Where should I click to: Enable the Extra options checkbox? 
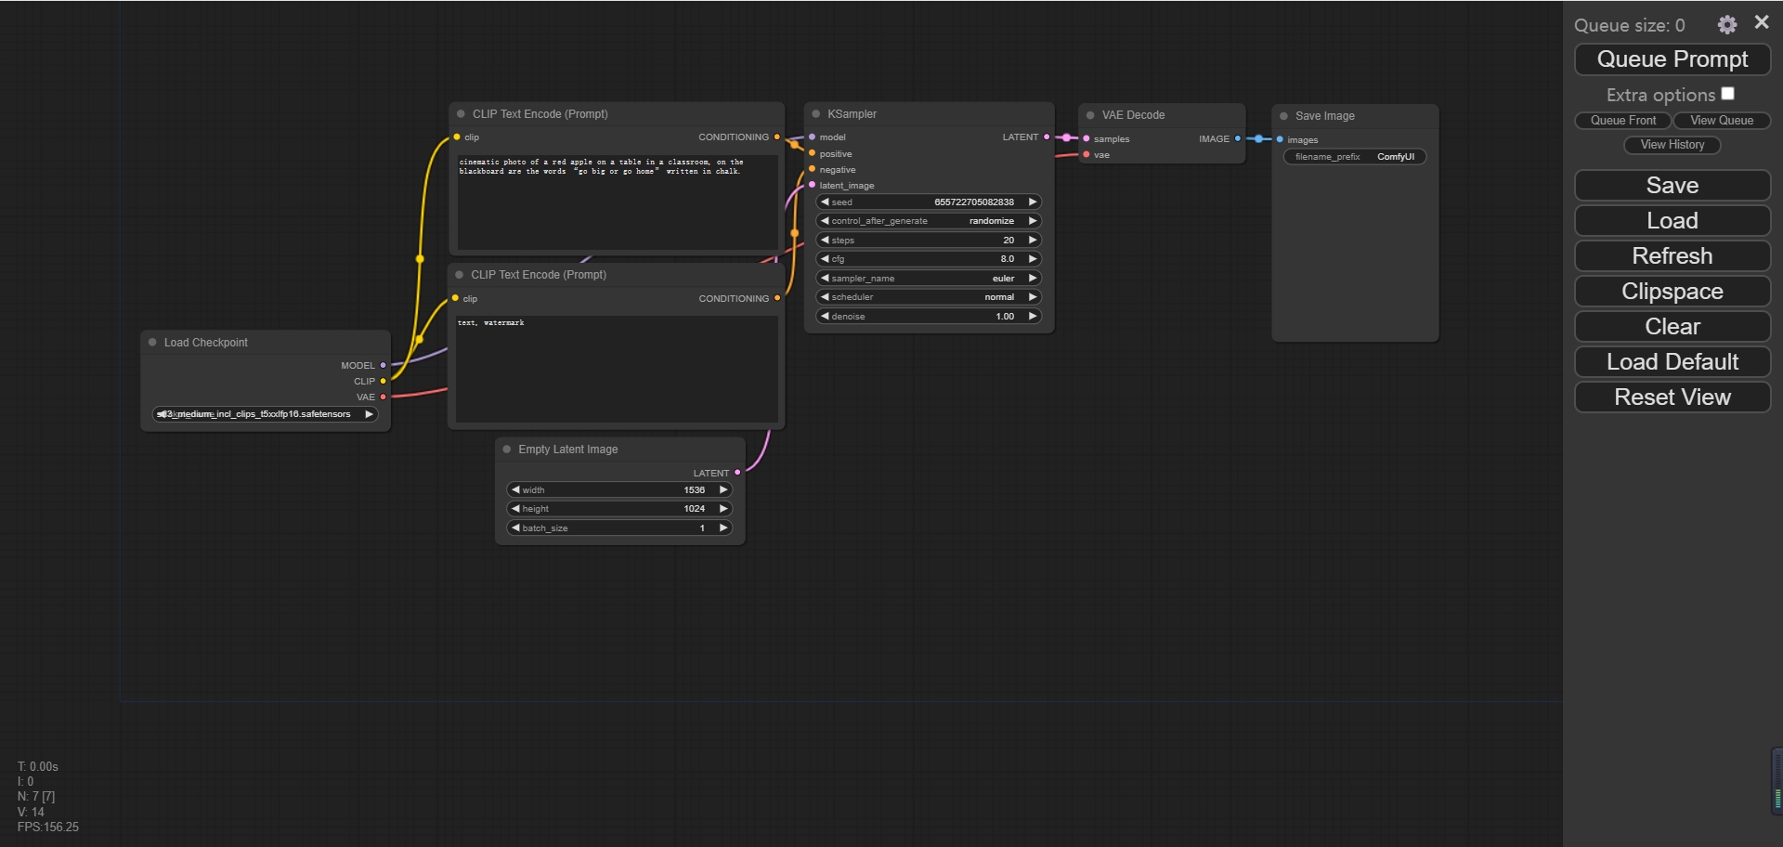(1727, 94)
